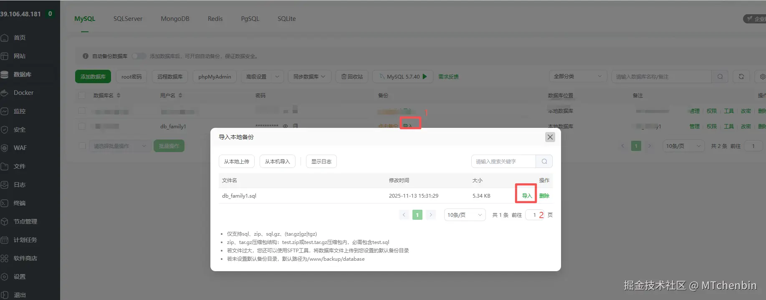Click the 需求反馈 feedback link
766x300 pixels.
click(x=448, y=76)
